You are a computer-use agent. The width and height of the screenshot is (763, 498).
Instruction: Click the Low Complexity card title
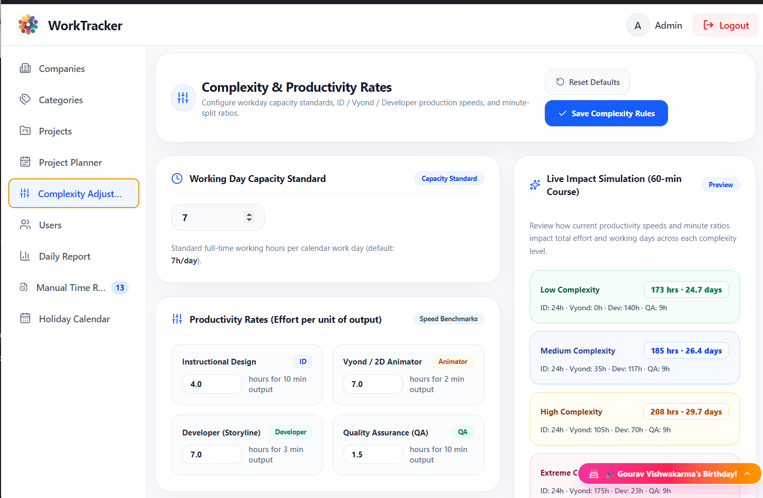[570, 290]
